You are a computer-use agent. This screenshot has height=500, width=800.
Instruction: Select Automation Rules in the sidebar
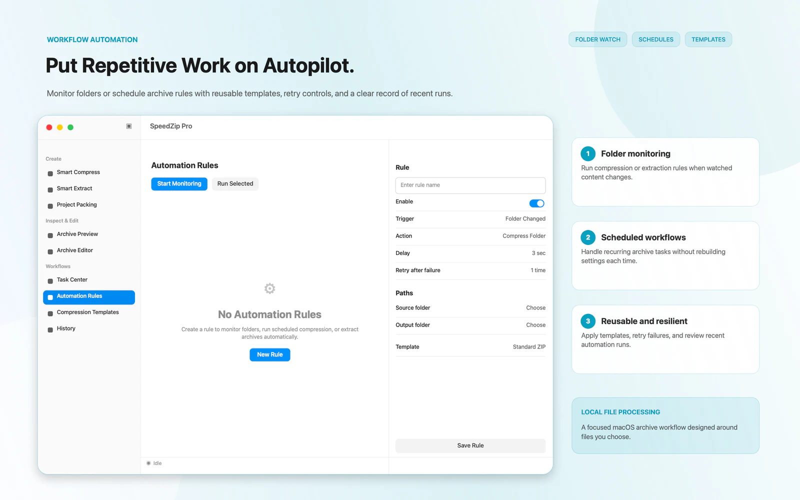coord(89,297)
